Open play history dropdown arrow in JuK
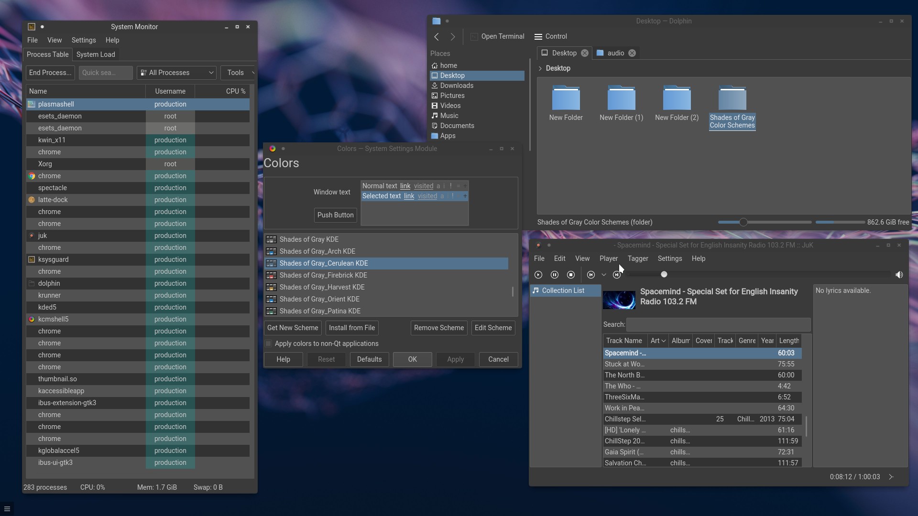Screen dimensions: 918x516 coord(604,275)
